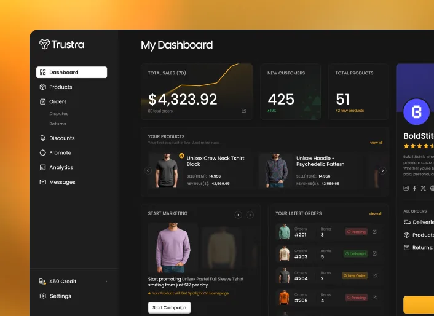The width and height of the screenshot is (434, 316).
Task: Open external link icon for order #205
Action: (x=374, y=298)
